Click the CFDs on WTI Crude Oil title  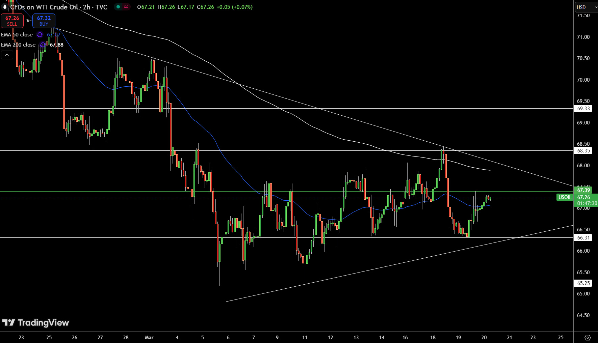click(59, 7)
